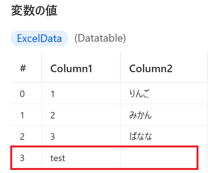Viewport: 208px width, 173px height.
Task: Click row index 1 cell
Action: tap(26, 115)
